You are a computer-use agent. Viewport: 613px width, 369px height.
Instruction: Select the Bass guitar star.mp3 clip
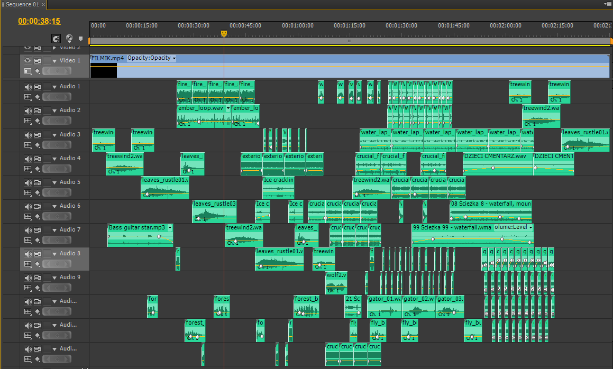click(x=140, y=235)
